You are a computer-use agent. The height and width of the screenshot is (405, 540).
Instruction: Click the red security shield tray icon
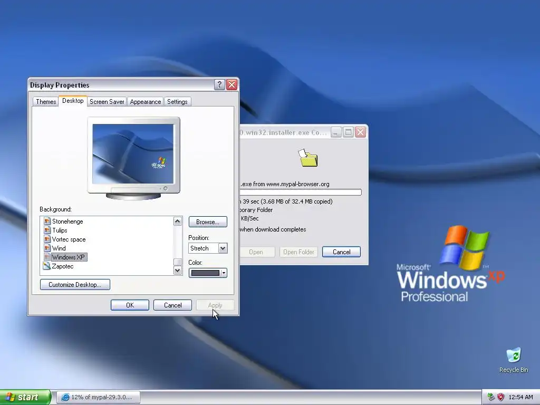coord(501,397)
